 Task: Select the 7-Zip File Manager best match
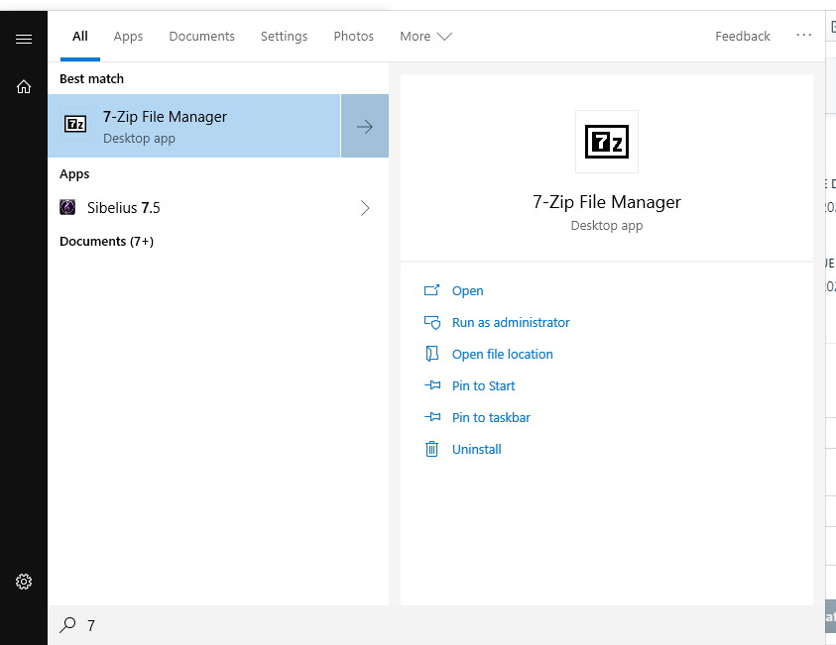click(194, 126)
